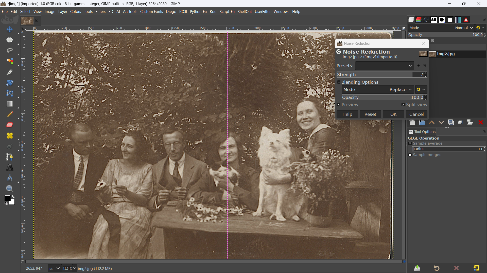
Task: Toggle the Preview checkbox
Action: click(339, 105)
